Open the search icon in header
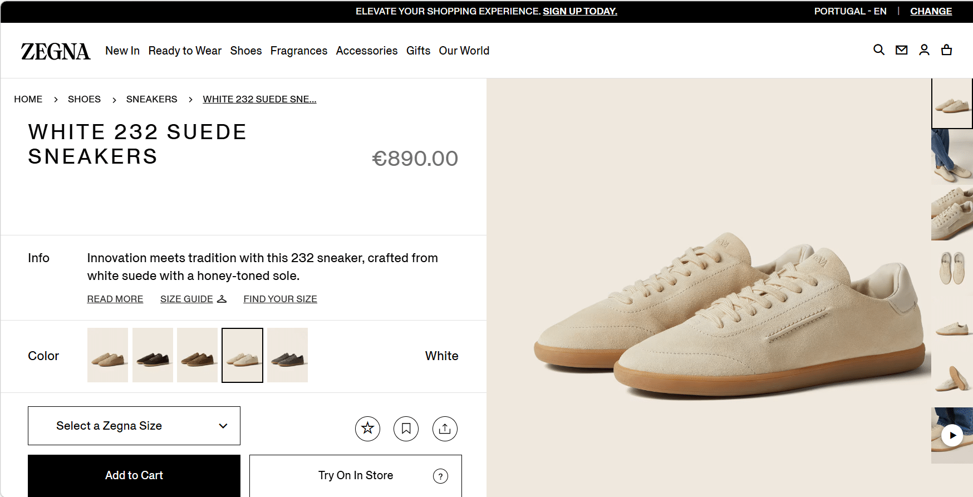Viewport: 973px width, 497px height. (x=879, y=50)
